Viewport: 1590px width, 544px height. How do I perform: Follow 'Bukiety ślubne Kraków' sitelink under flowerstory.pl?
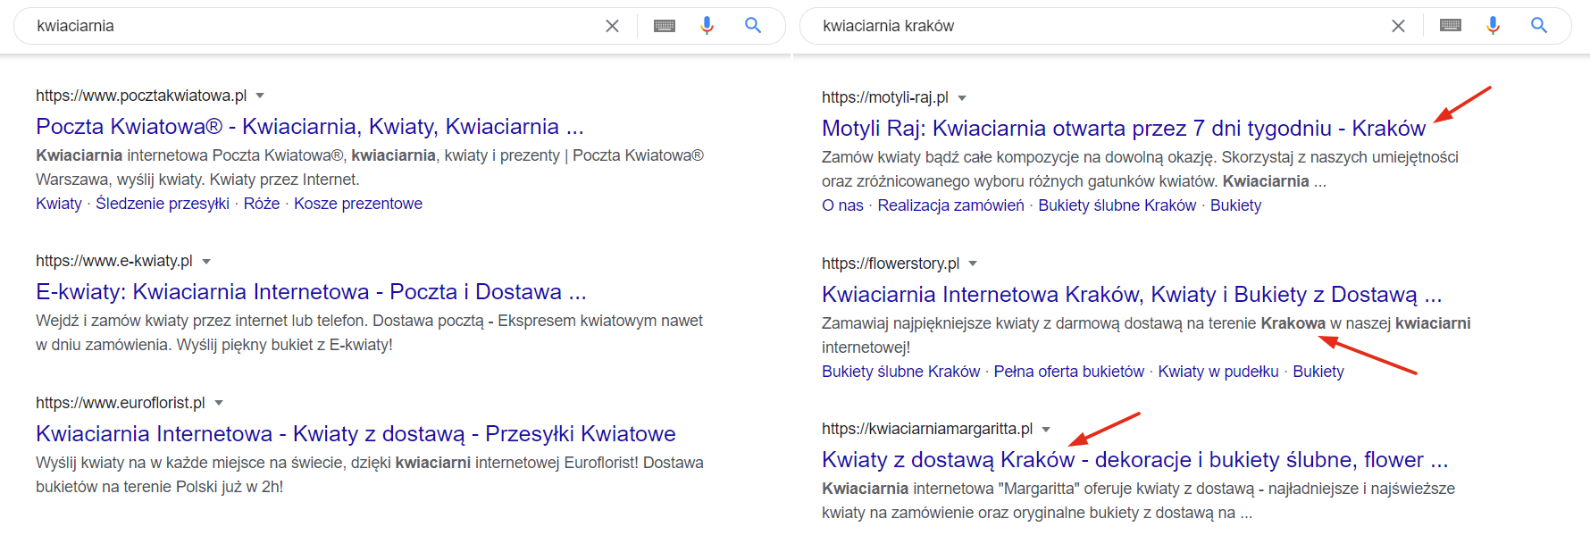pyautogui.click(x=900, y=372)
